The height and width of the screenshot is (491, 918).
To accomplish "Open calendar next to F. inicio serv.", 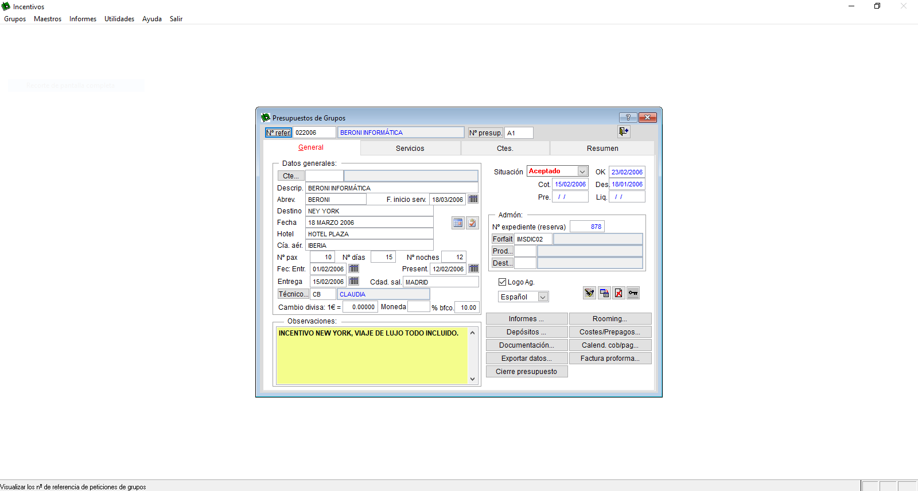I will click(x=473, y=199).
